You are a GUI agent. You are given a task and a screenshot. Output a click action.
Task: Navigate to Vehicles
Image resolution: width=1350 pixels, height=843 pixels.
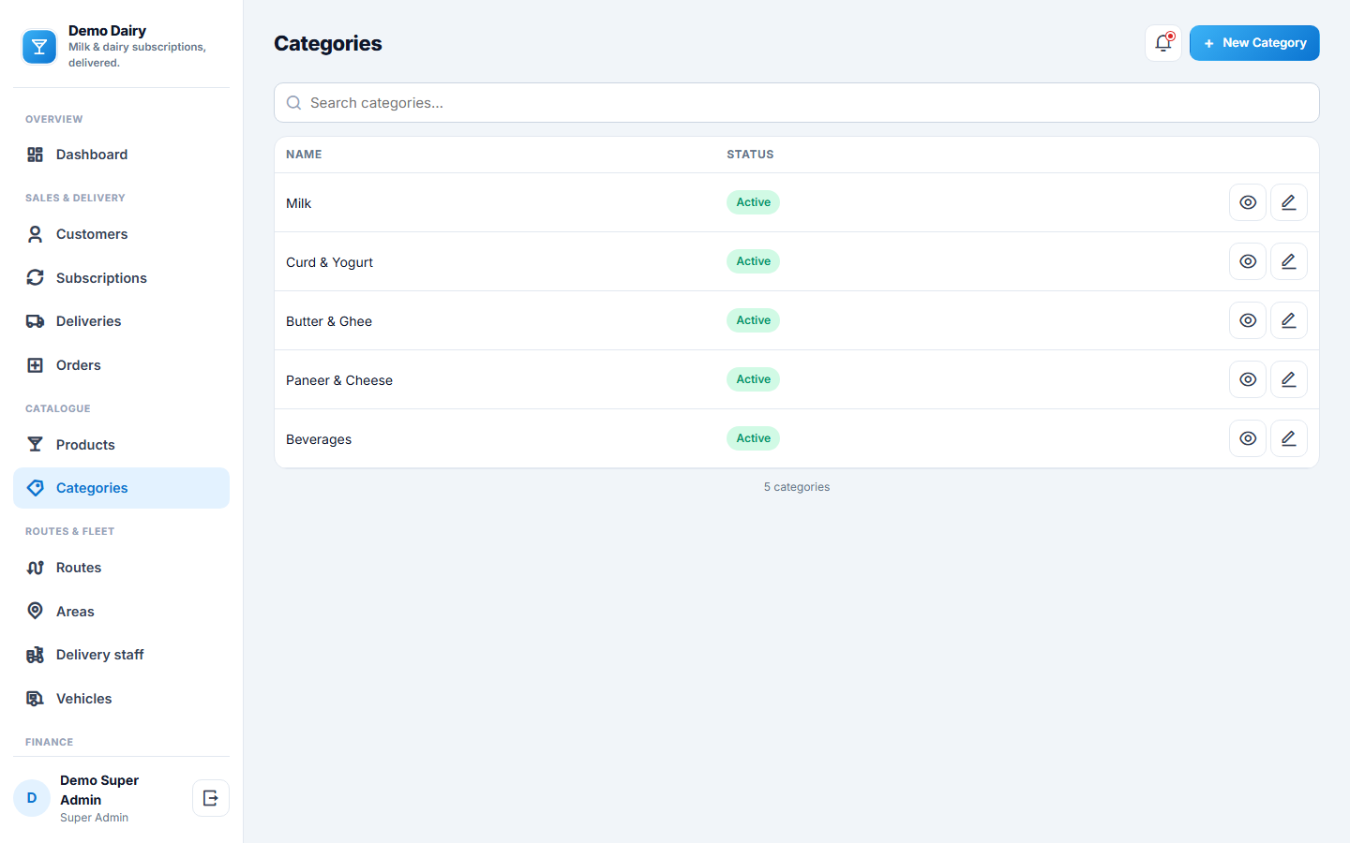[x=121, y=699]
